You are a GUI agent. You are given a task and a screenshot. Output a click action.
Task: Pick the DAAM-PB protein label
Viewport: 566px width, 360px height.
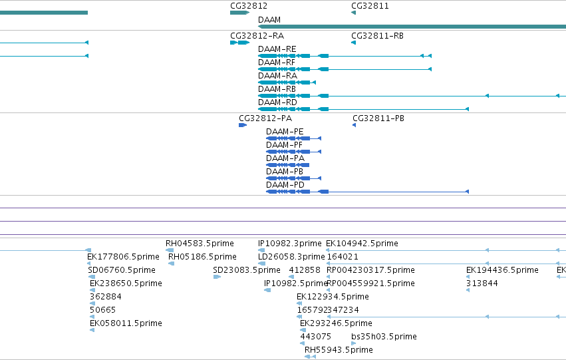coord(285,172)
